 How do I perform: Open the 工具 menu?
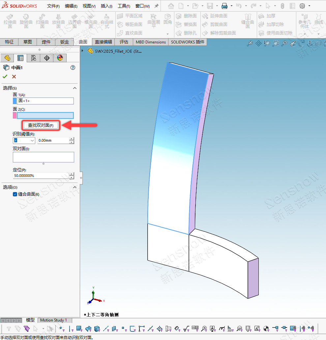pos(124,6)
